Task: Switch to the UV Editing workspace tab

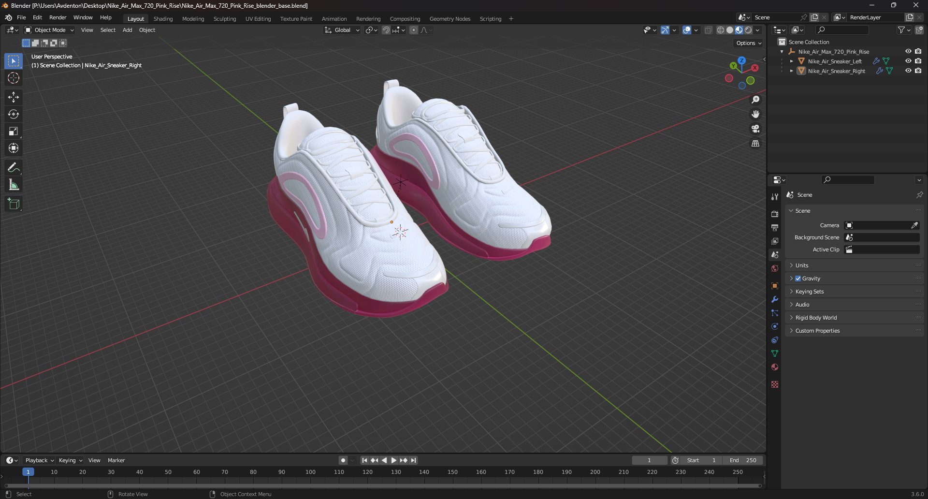Action: point(258,19)
